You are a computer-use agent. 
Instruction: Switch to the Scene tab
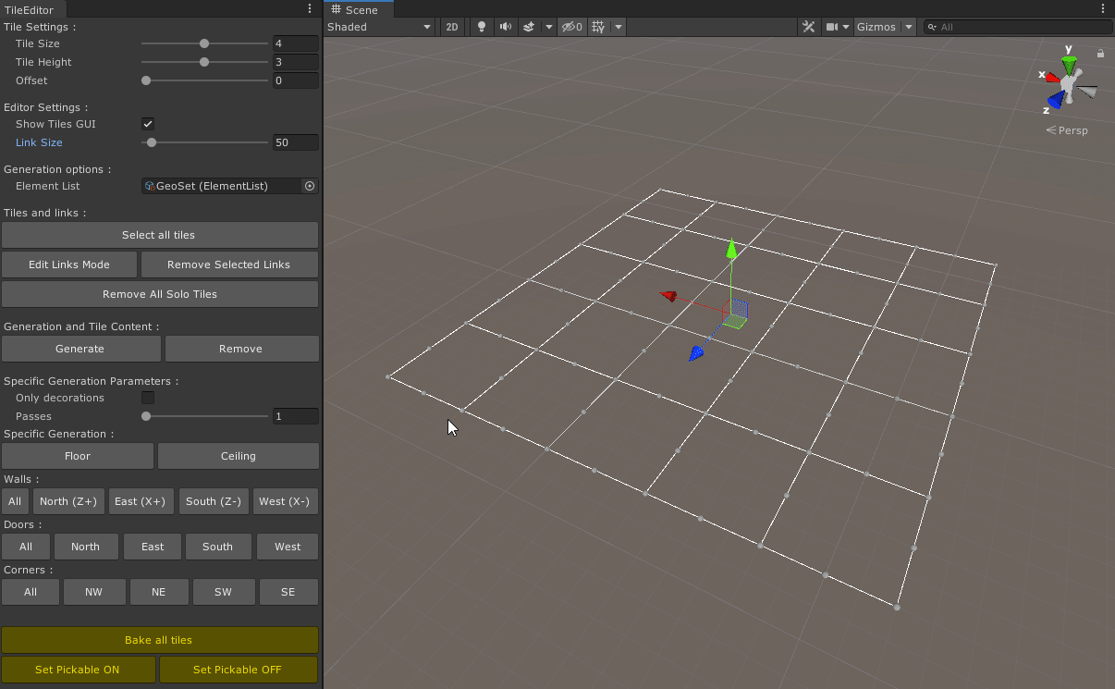[359, 9]
